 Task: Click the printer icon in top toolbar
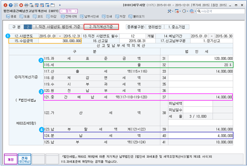(27, 5)
